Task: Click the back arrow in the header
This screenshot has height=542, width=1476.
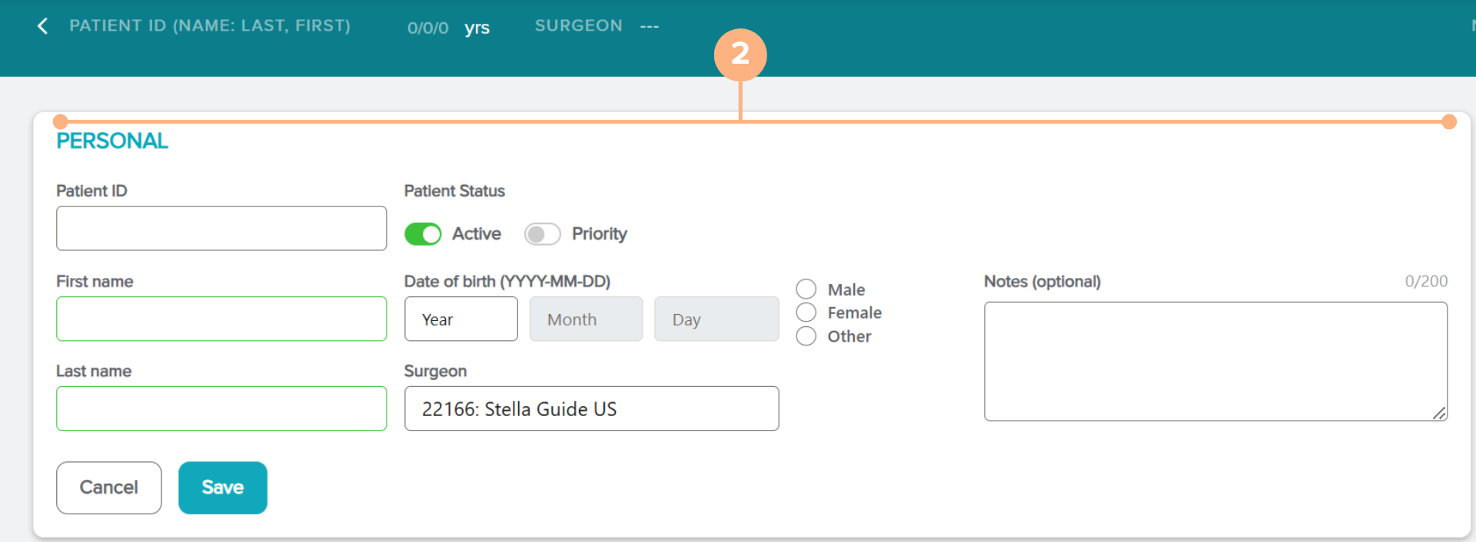Action: [43, 26]
